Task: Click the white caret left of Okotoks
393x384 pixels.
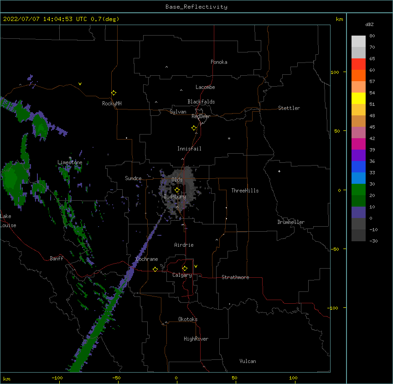Action: [x=166, y=322]
